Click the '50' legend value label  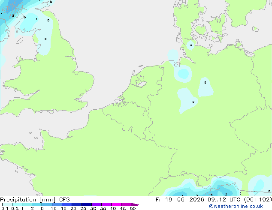[133, 208]
